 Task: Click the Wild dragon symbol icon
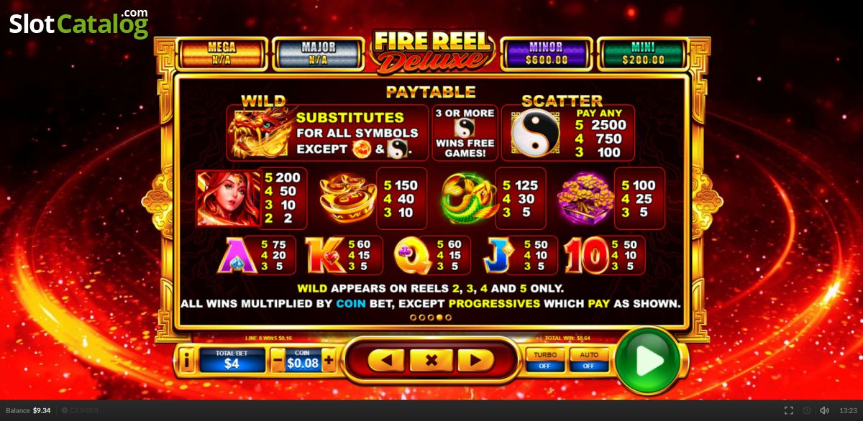(260, 134)
